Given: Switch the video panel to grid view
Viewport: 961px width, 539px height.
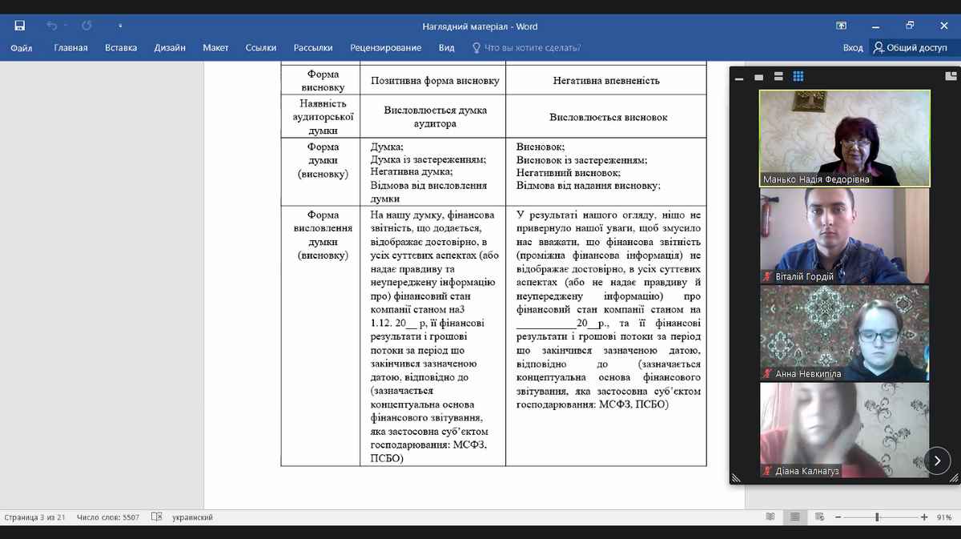Looking at the screenshot, I should click(798, 77).
